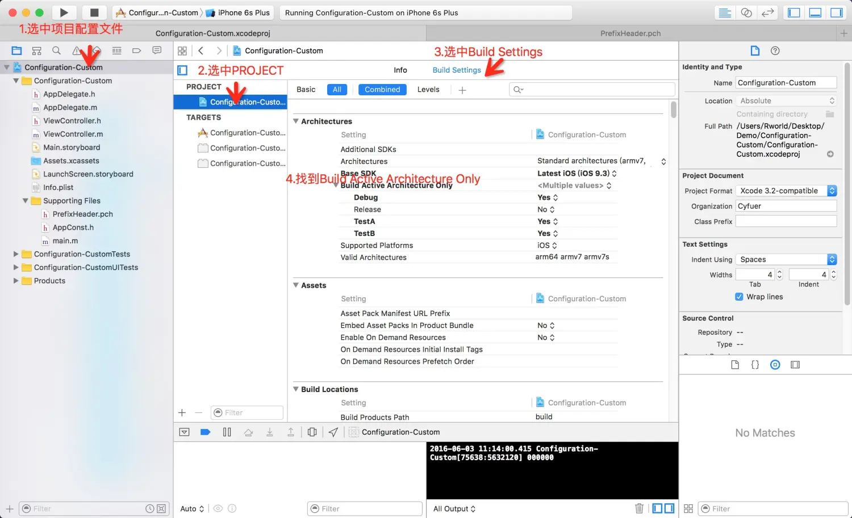
Task: Open the Object library
Action: (775, 365)
